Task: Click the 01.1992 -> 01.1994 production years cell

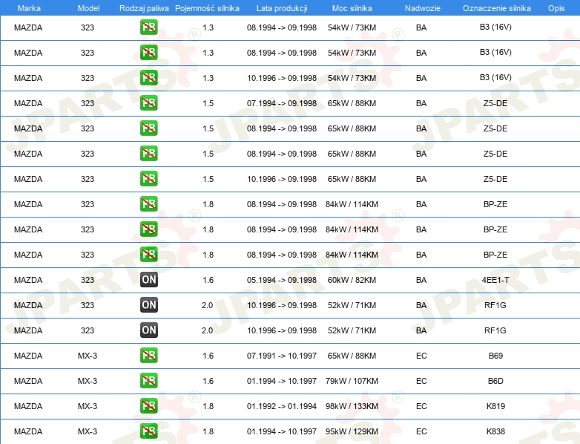Action: (282, 406)
